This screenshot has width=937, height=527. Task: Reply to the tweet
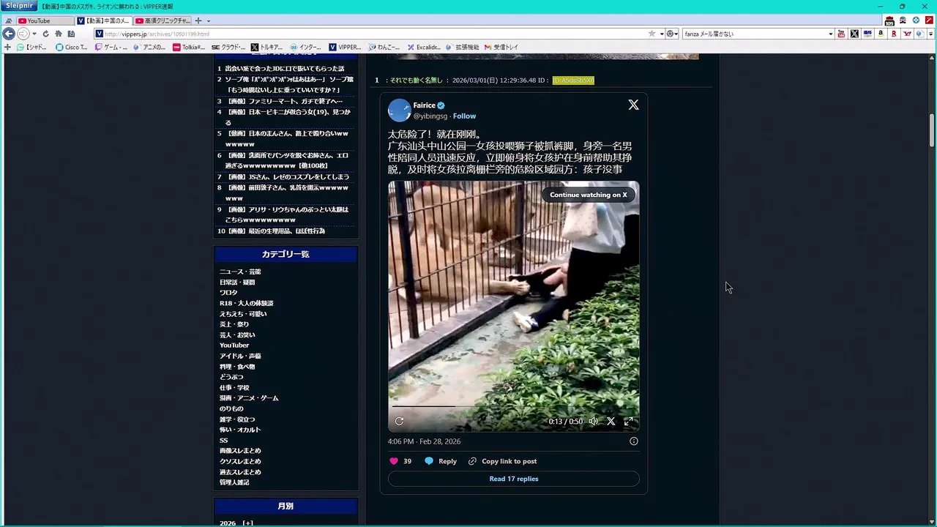(441, 461)
